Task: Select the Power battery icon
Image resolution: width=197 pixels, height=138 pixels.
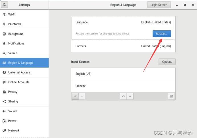Action: (4, 121)
